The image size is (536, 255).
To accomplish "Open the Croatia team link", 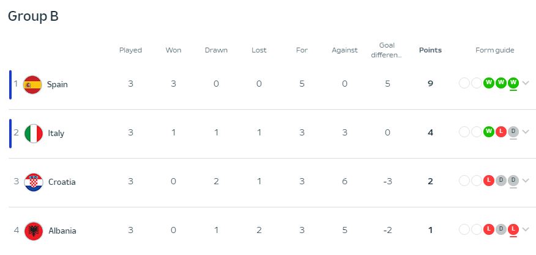I will pos(62,182).
